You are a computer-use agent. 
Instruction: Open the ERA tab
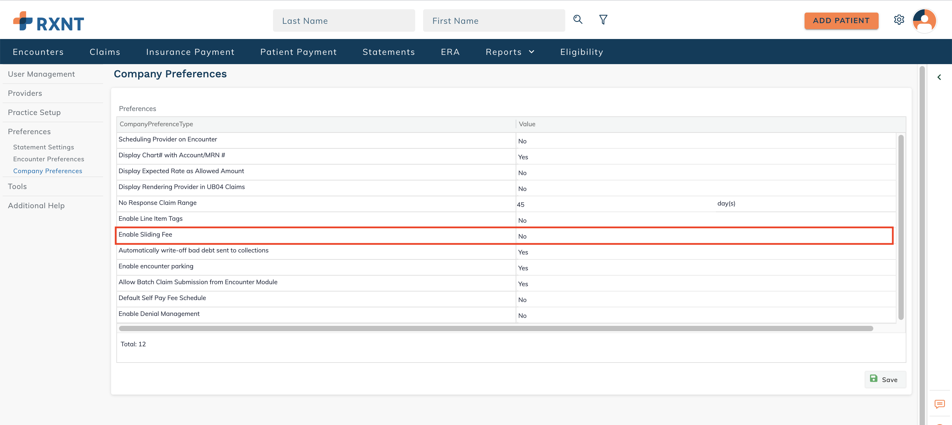[x=450, y=52]
